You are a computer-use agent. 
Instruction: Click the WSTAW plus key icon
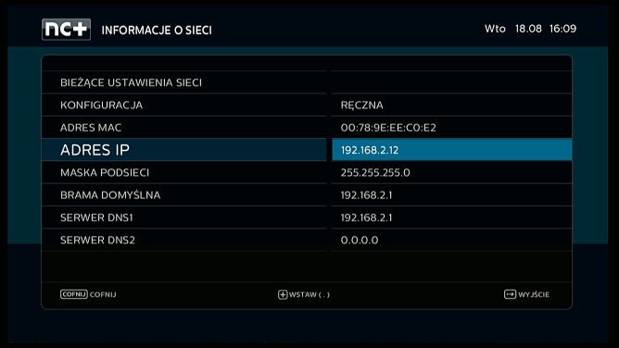(x=283, y=295)
